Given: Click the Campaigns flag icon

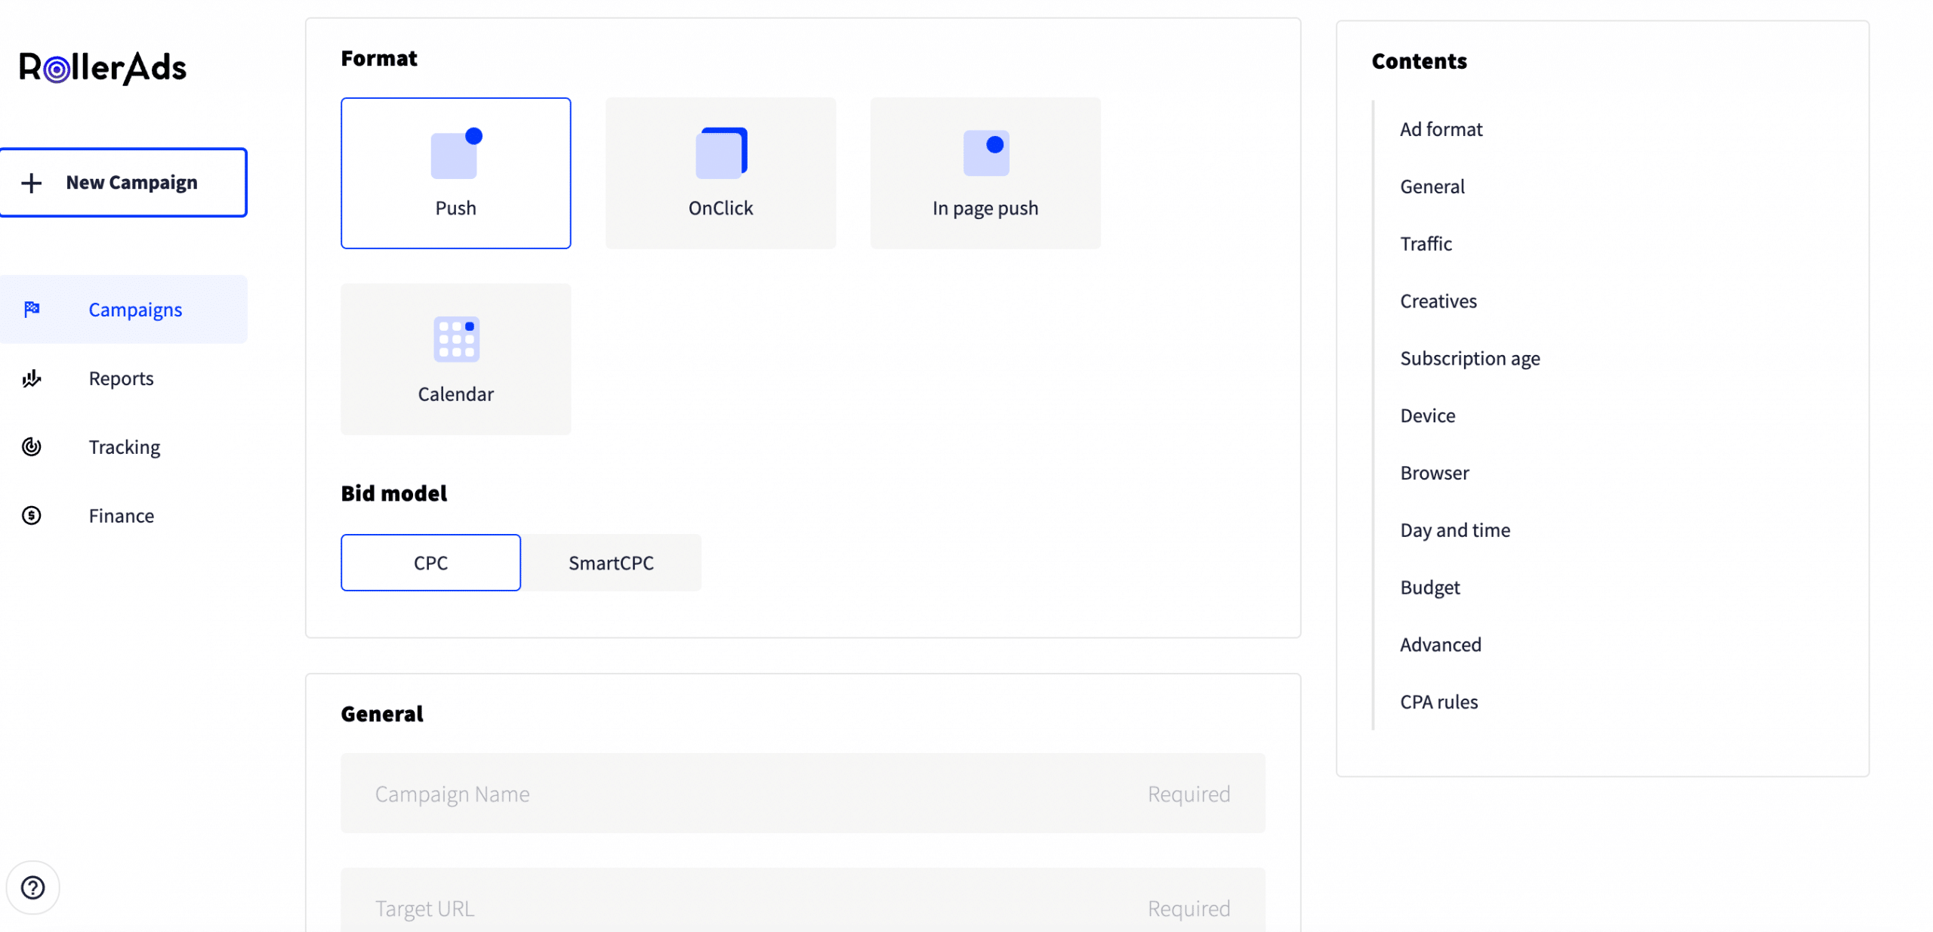Looking at the screenshot, I should pos(32,309).
